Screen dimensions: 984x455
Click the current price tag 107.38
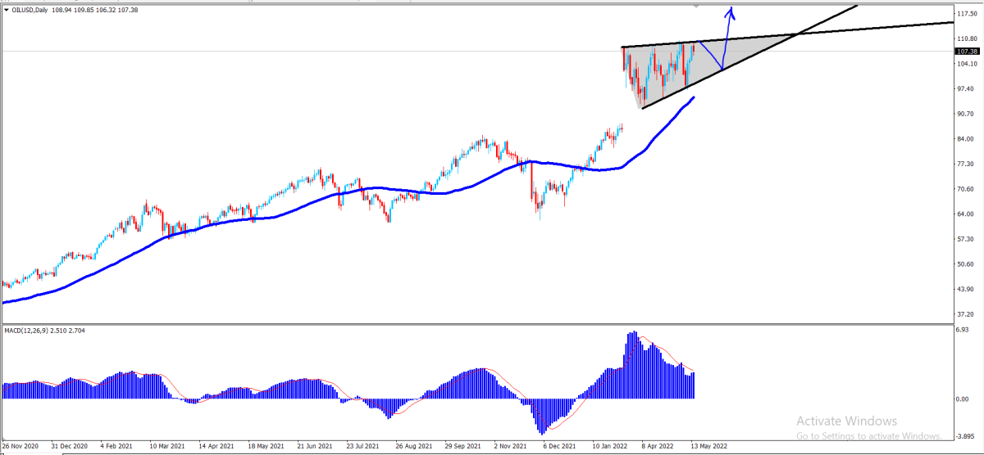tap(968, 51)
